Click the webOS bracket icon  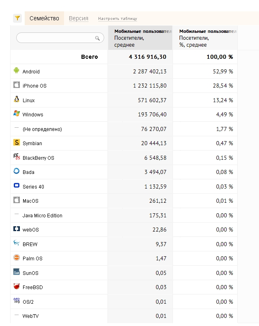17,229
